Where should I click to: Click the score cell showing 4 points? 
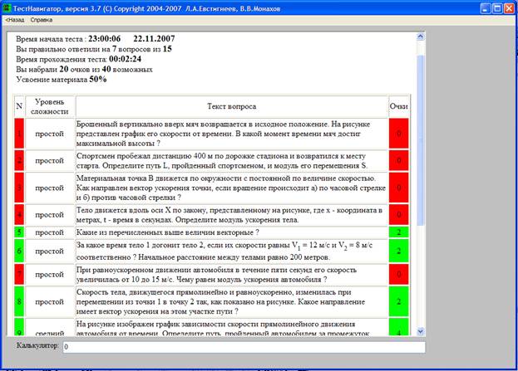[x=399, y=328]
